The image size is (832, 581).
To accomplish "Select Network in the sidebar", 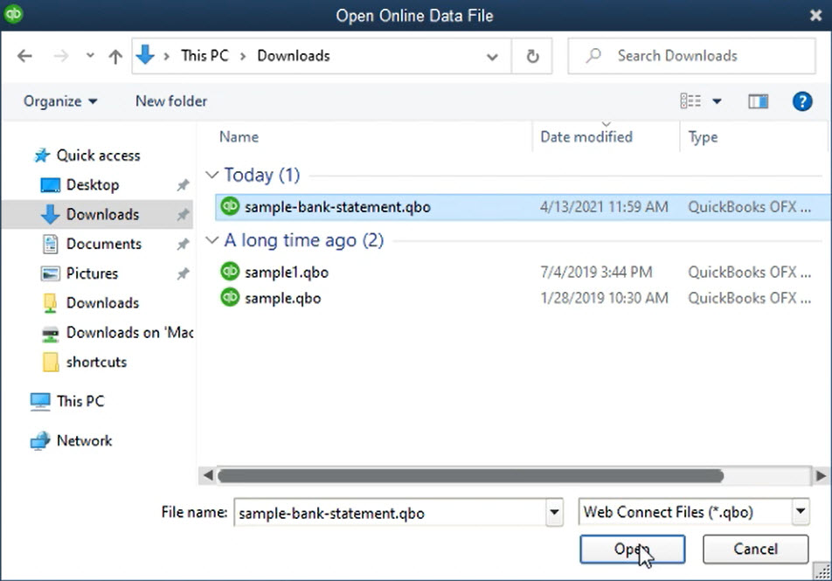I will point(84,440).
